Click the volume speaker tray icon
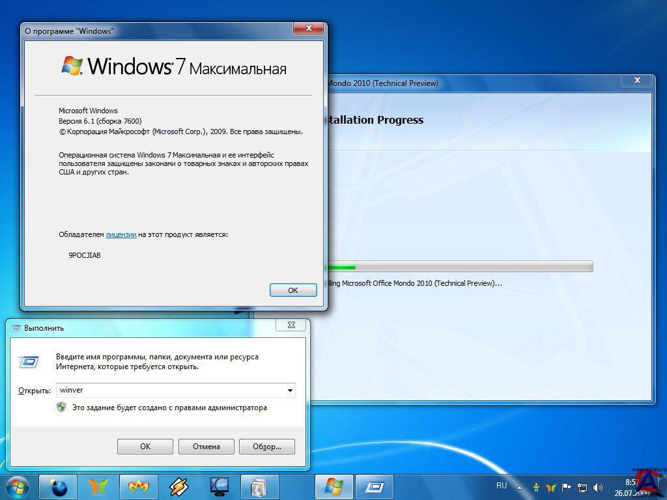This screenshot has height=500, width=667. (596, 487)
